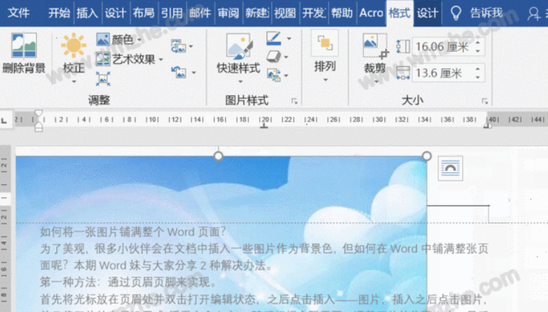Open the Picture Styles (图片样式) dialog launcher

(x=294, y=101)
